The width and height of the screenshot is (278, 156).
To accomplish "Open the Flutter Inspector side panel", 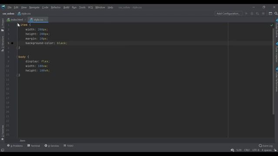I will tap(276, 52).
